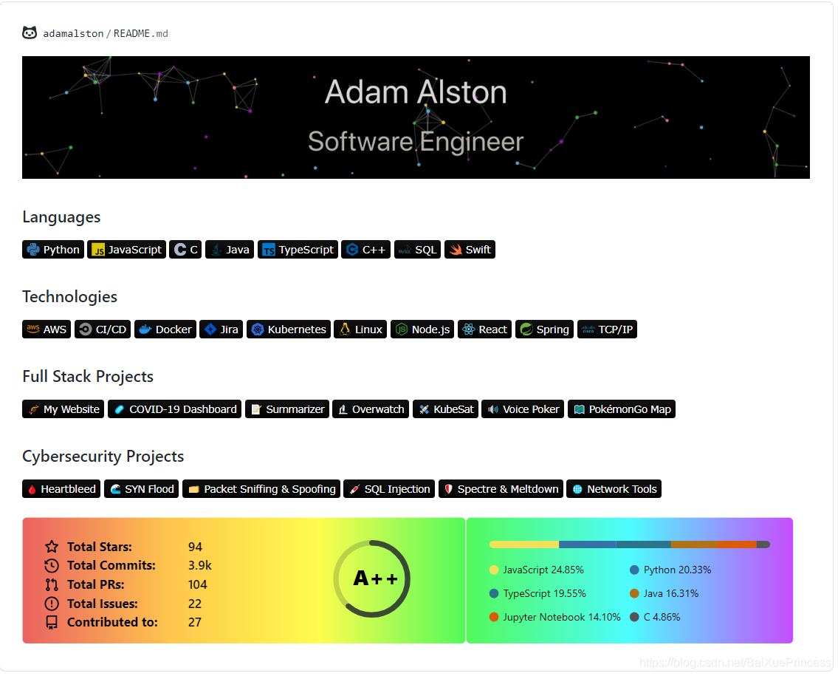
Task: Open the adamalston username link
Action: tap(73, 34)
